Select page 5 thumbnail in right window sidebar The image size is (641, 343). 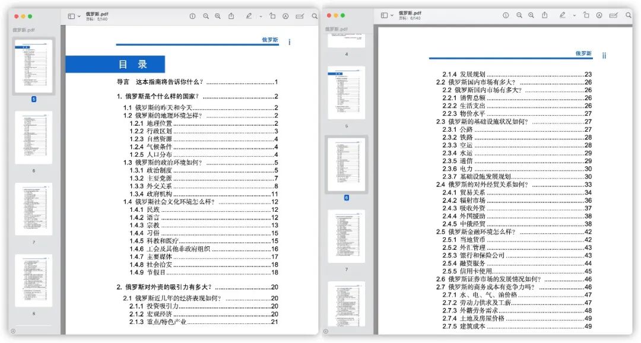coord(346,93)
